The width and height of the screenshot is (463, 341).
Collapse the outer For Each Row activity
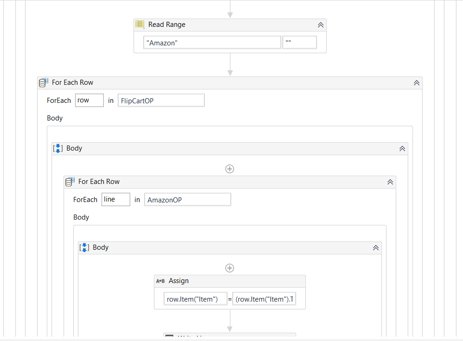click(x=417, y=82)
